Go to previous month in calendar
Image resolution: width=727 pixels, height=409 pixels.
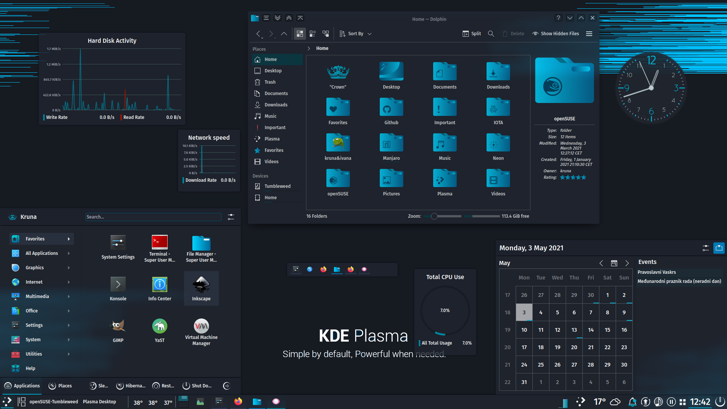coord(601,263)
